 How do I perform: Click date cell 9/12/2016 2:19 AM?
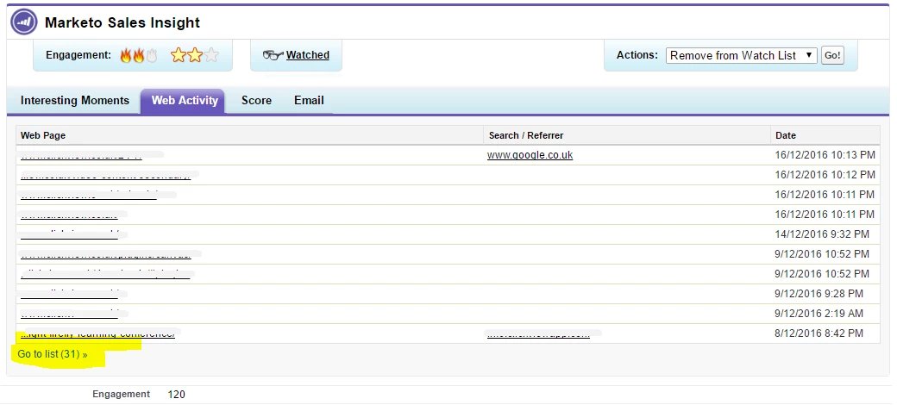819,314
